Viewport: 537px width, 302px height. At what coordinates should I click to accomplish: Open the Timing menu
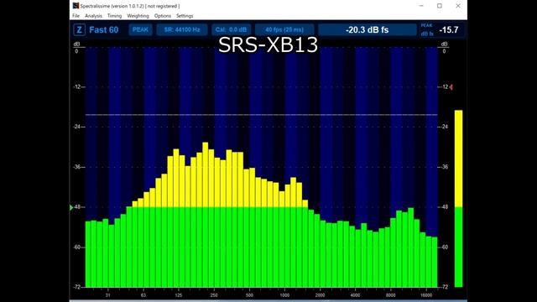(x=114, y=16)
